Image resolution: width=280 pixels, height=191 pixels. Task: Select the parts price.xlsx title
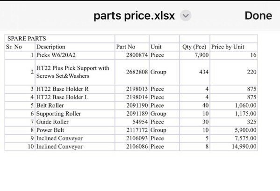(x=134, y=16)
